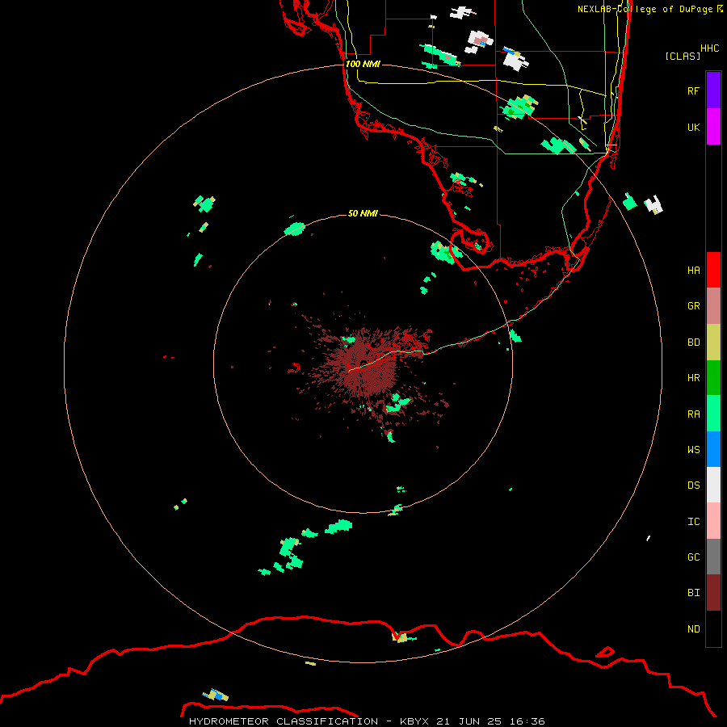Image resolution: width=727 pixels, height=727 pixels.
Task: Click the "HHC" product code text
Action: point(709,48)
